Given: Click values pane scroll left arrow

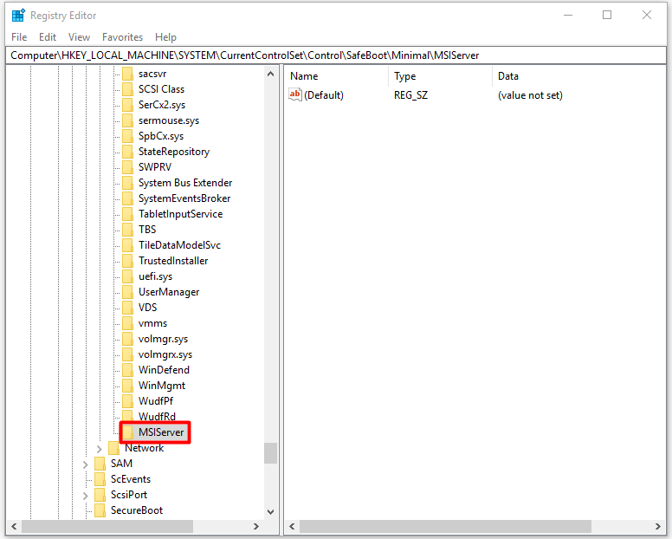Looking at the screenshot, I should click(293, 526).
